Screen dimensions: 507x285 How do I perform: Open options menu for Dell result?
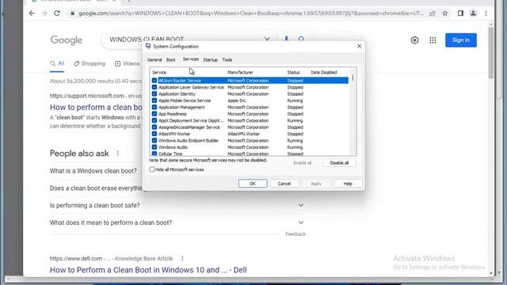tap(182, 259)
